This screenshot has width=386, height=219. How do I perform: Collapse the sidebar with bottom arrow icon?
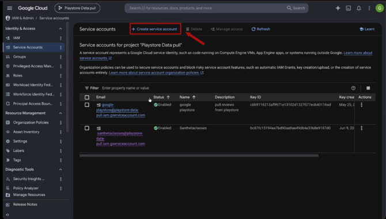(x=7, y=215)
